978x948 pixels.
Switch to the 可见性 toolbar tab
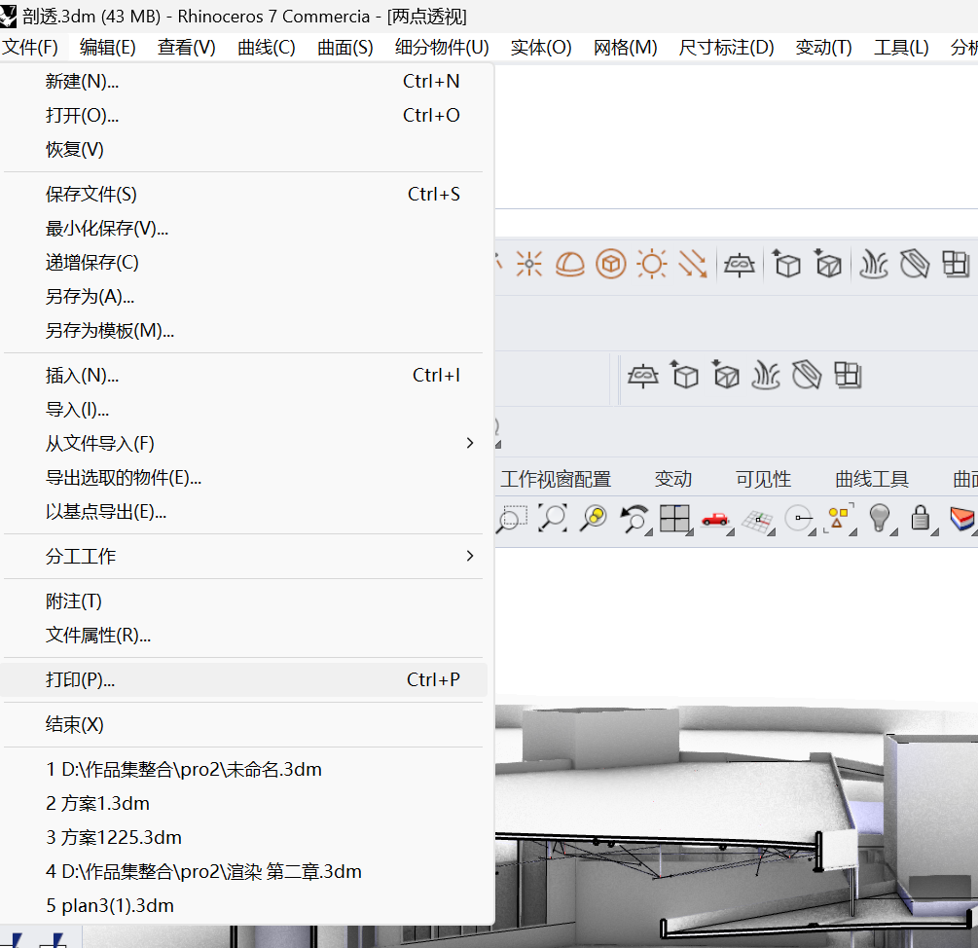click(763, 479)
